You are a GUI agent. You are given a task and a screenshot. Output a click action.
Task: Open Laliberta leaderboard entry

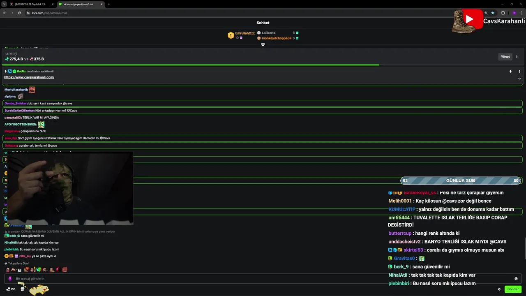pos(278,33)
